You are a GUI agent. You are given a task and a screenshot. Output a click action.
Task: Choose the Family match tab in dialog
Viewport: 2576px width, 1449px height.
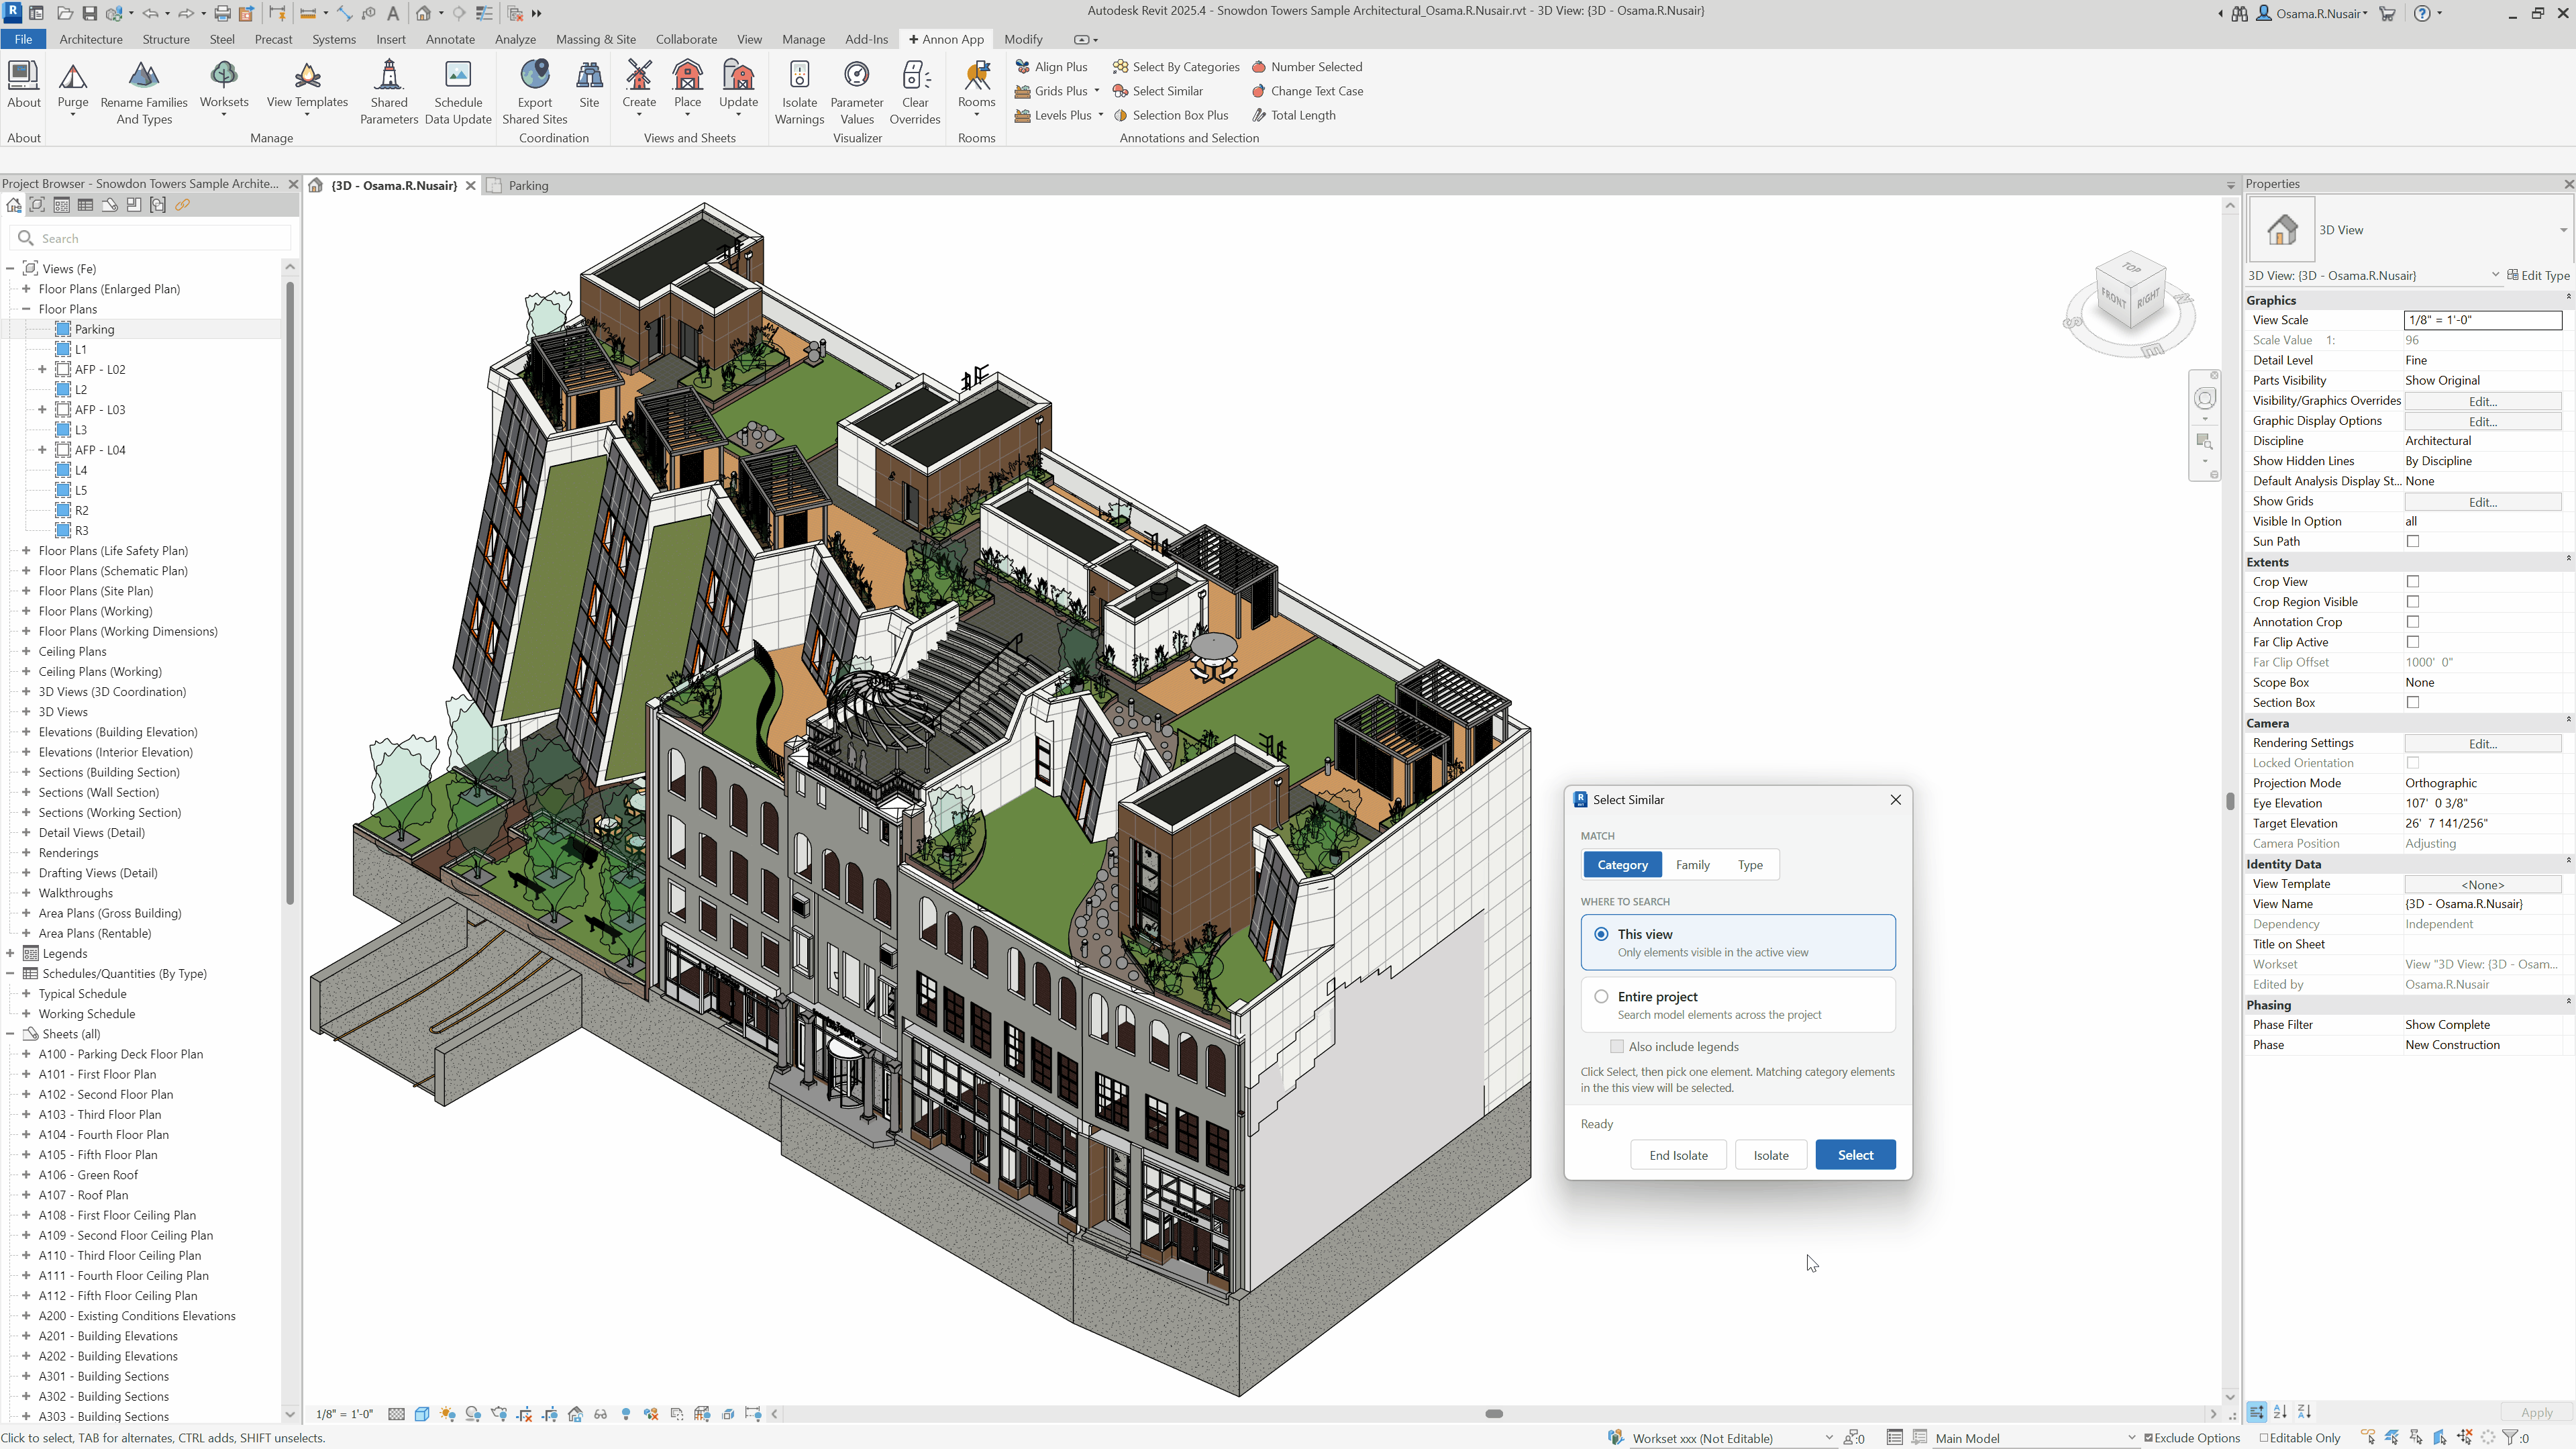click(x=1692, y=864)
